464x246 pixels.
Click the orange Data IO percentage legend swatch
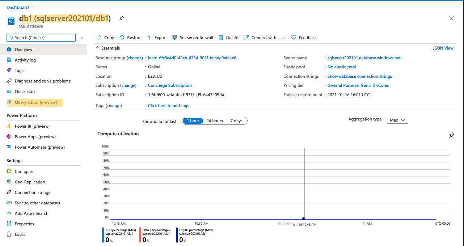pyautogui.click(x=140, y=235)
